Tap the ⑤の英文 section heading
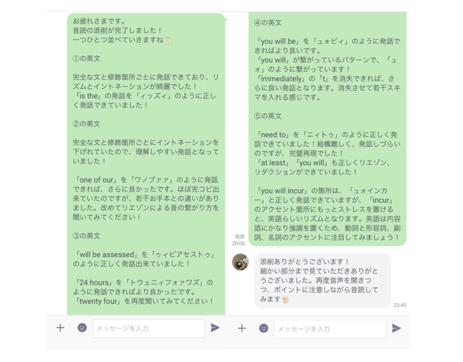The width and height of the screenshot is (463, 362). (x=268, y=116)
